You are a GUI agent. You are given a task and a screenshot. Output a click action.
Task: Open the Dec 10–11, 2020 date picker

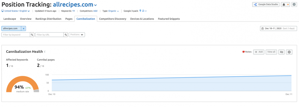[x=278, y=29]
